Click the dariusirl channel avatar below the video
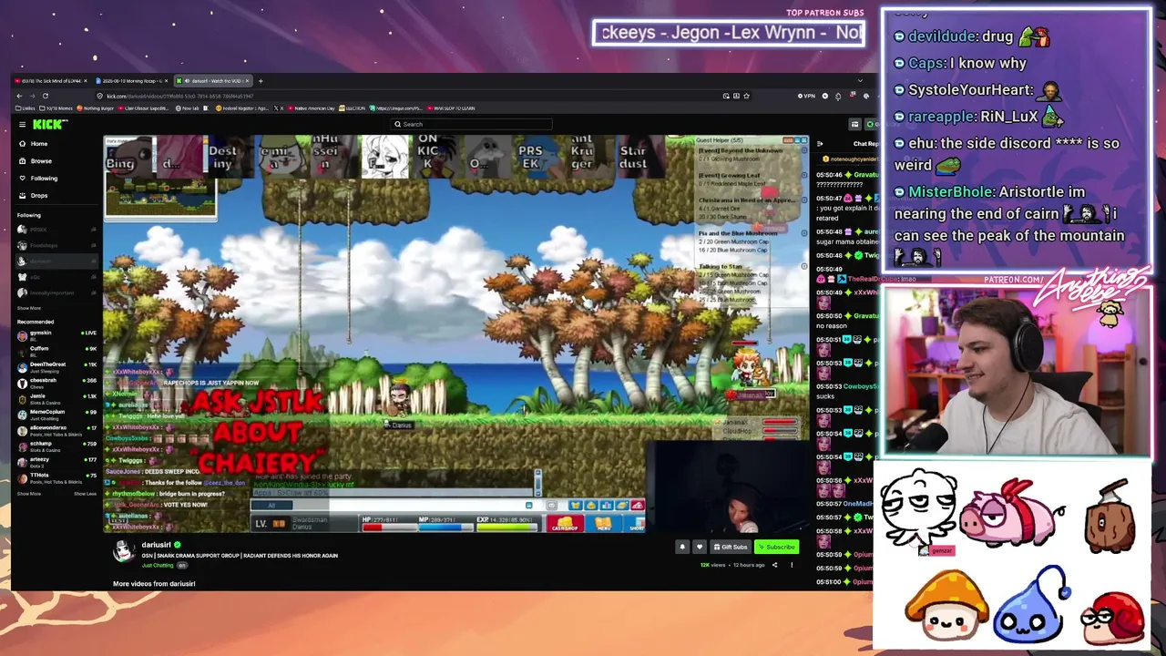Image resolution: width=1166 pixels, height=656 pixels. (x=123, y=550)
